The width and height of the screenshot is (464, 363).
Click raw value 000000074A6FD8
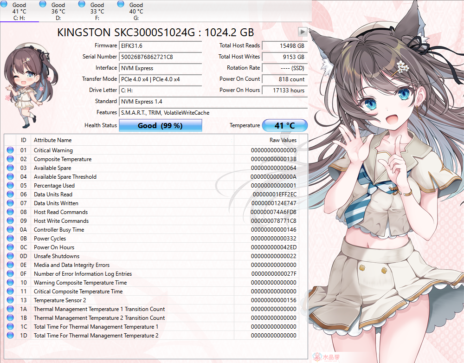[x=273, y=212]
